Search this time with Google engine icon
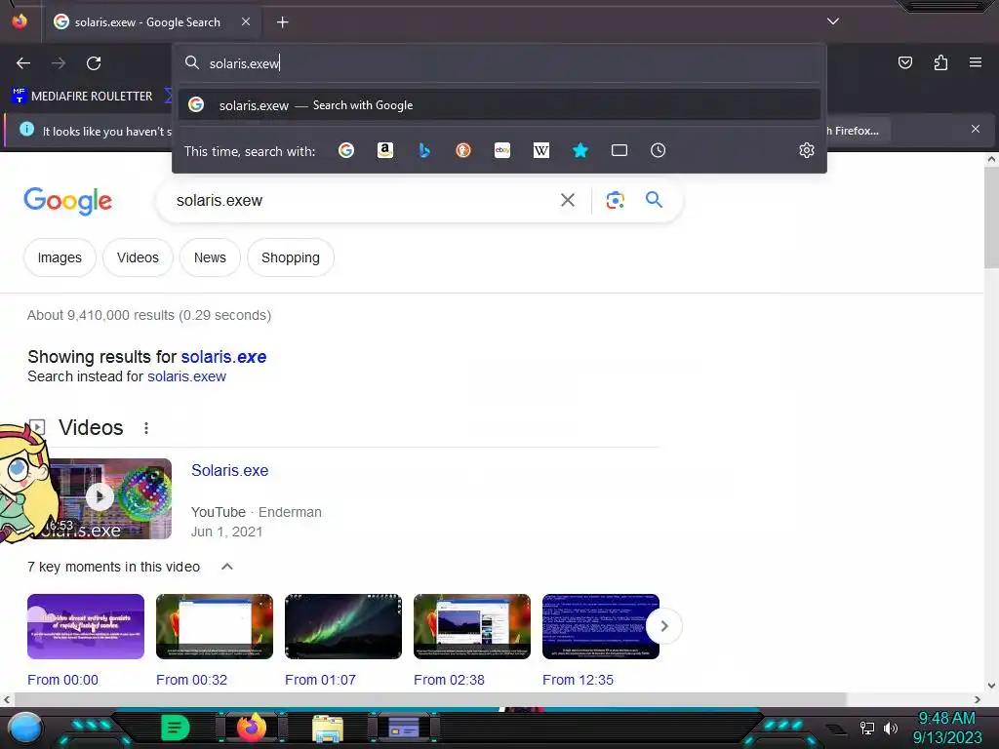The width and height of the screenshot is (999, 749). [x=346, y=150]
